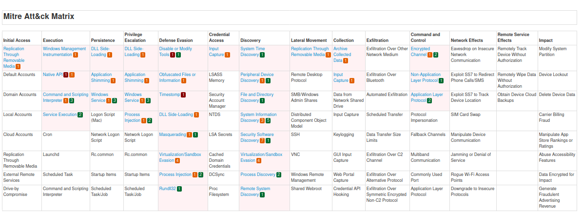The width and height of the screenshot is (582, 214).
Task: Select the LSASS Memory cell
Action: pyautogui.click(x=223, y=80)
